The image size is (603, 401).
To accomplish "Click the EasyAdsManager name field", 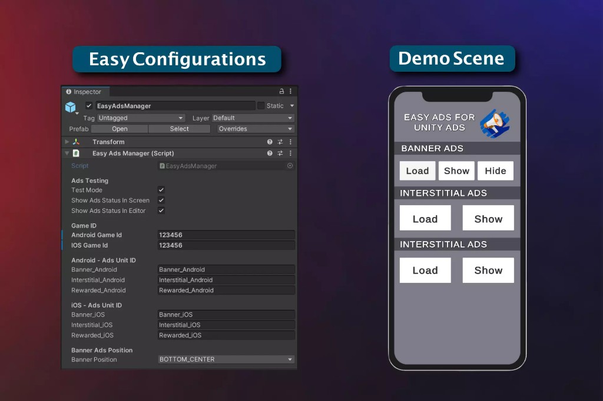I will point(175,106).
